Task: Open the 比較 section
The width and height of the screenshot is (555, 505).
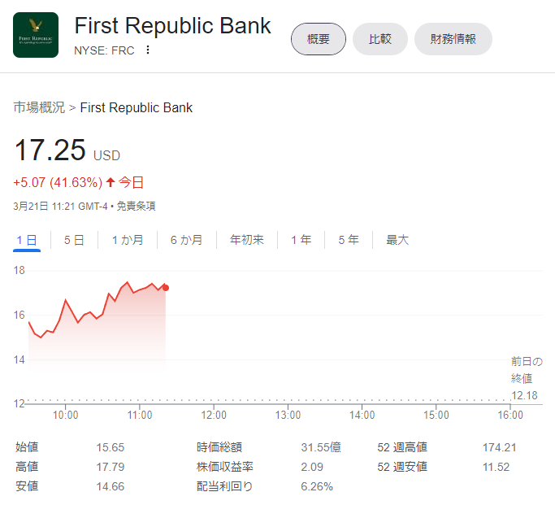Action: click(x=380, y=39)
